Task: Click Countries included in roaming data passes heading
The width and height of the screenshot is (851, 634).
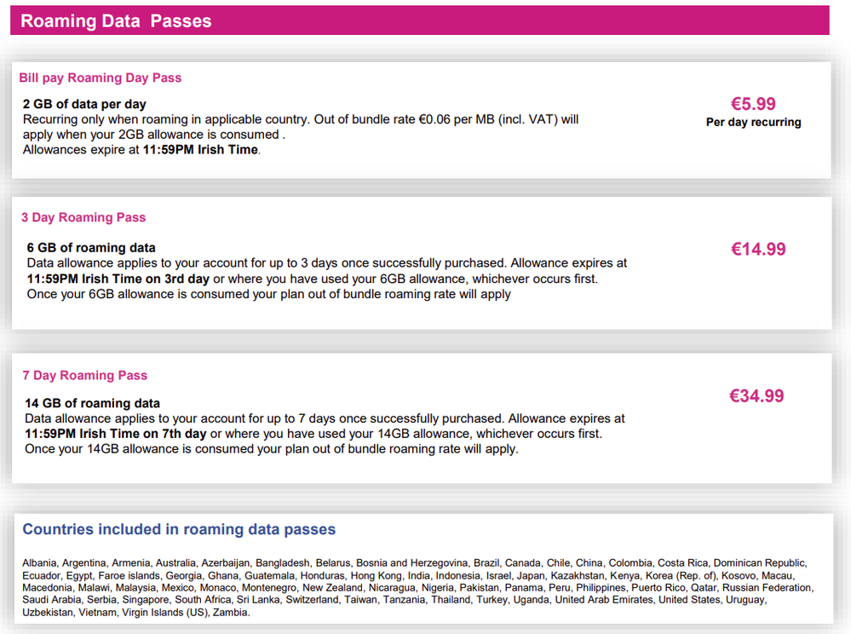Action: 179,529
